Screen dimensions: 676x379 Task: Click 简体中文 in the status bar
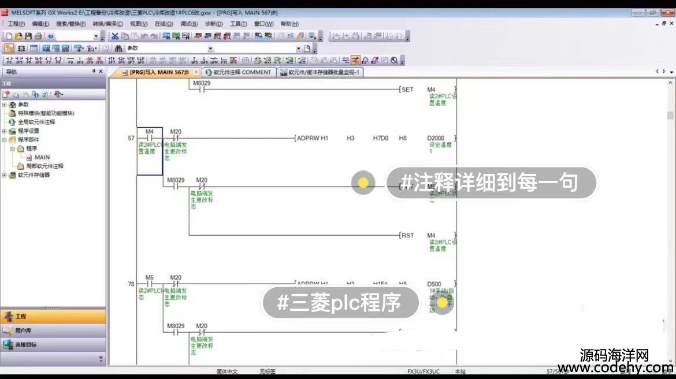pos(226,371)
